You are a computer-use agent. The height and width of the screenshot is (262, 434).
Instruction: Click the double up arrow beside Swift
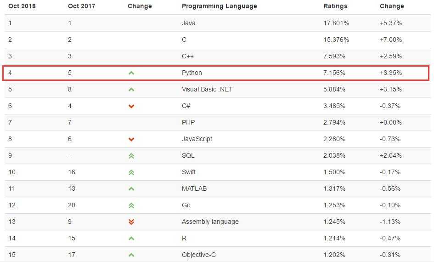tap(131, 172)
